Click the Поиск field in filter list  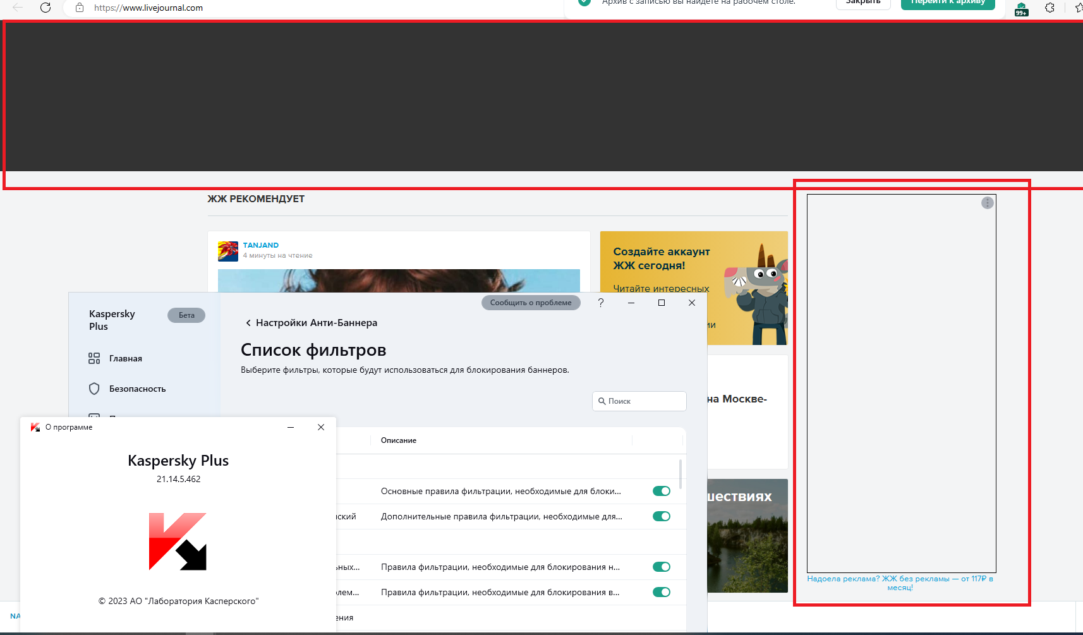pos(639,401)
